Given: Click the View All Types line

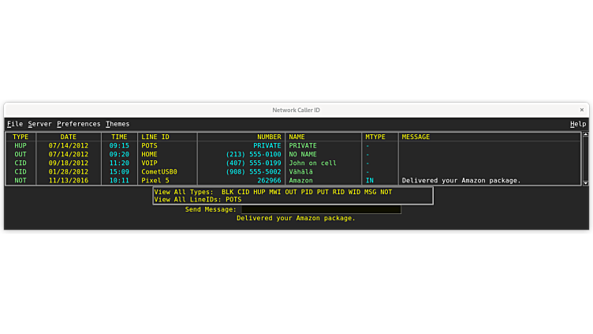Looking at the screenshot, I should pos(273,192).
